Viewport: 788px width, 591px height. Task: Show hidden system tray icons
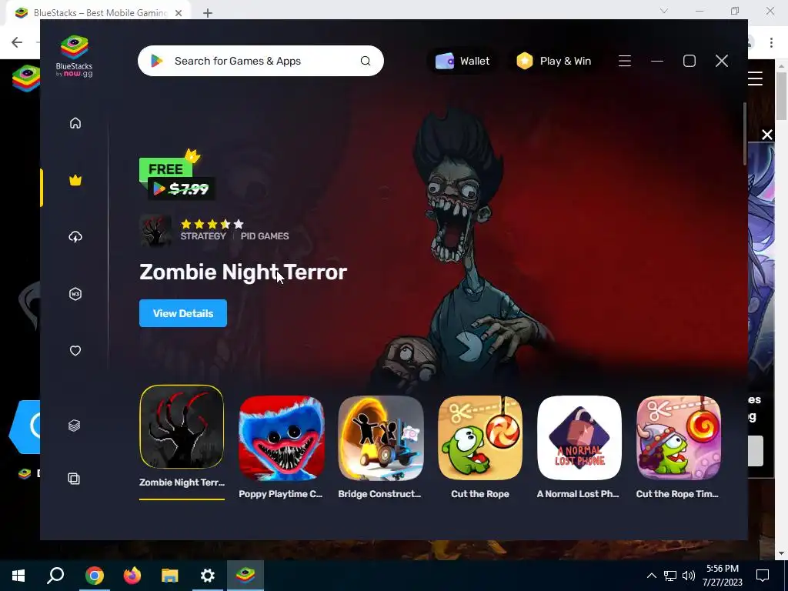point(651,576)
